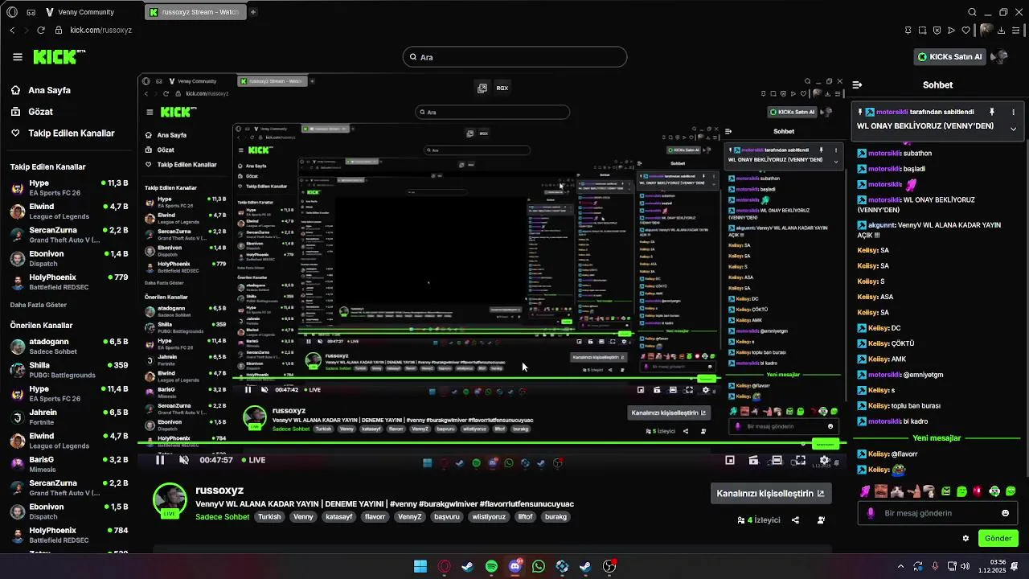Enter fullscreen on the video player
This screenshot has height=579, width=1029.
point(800,460)
